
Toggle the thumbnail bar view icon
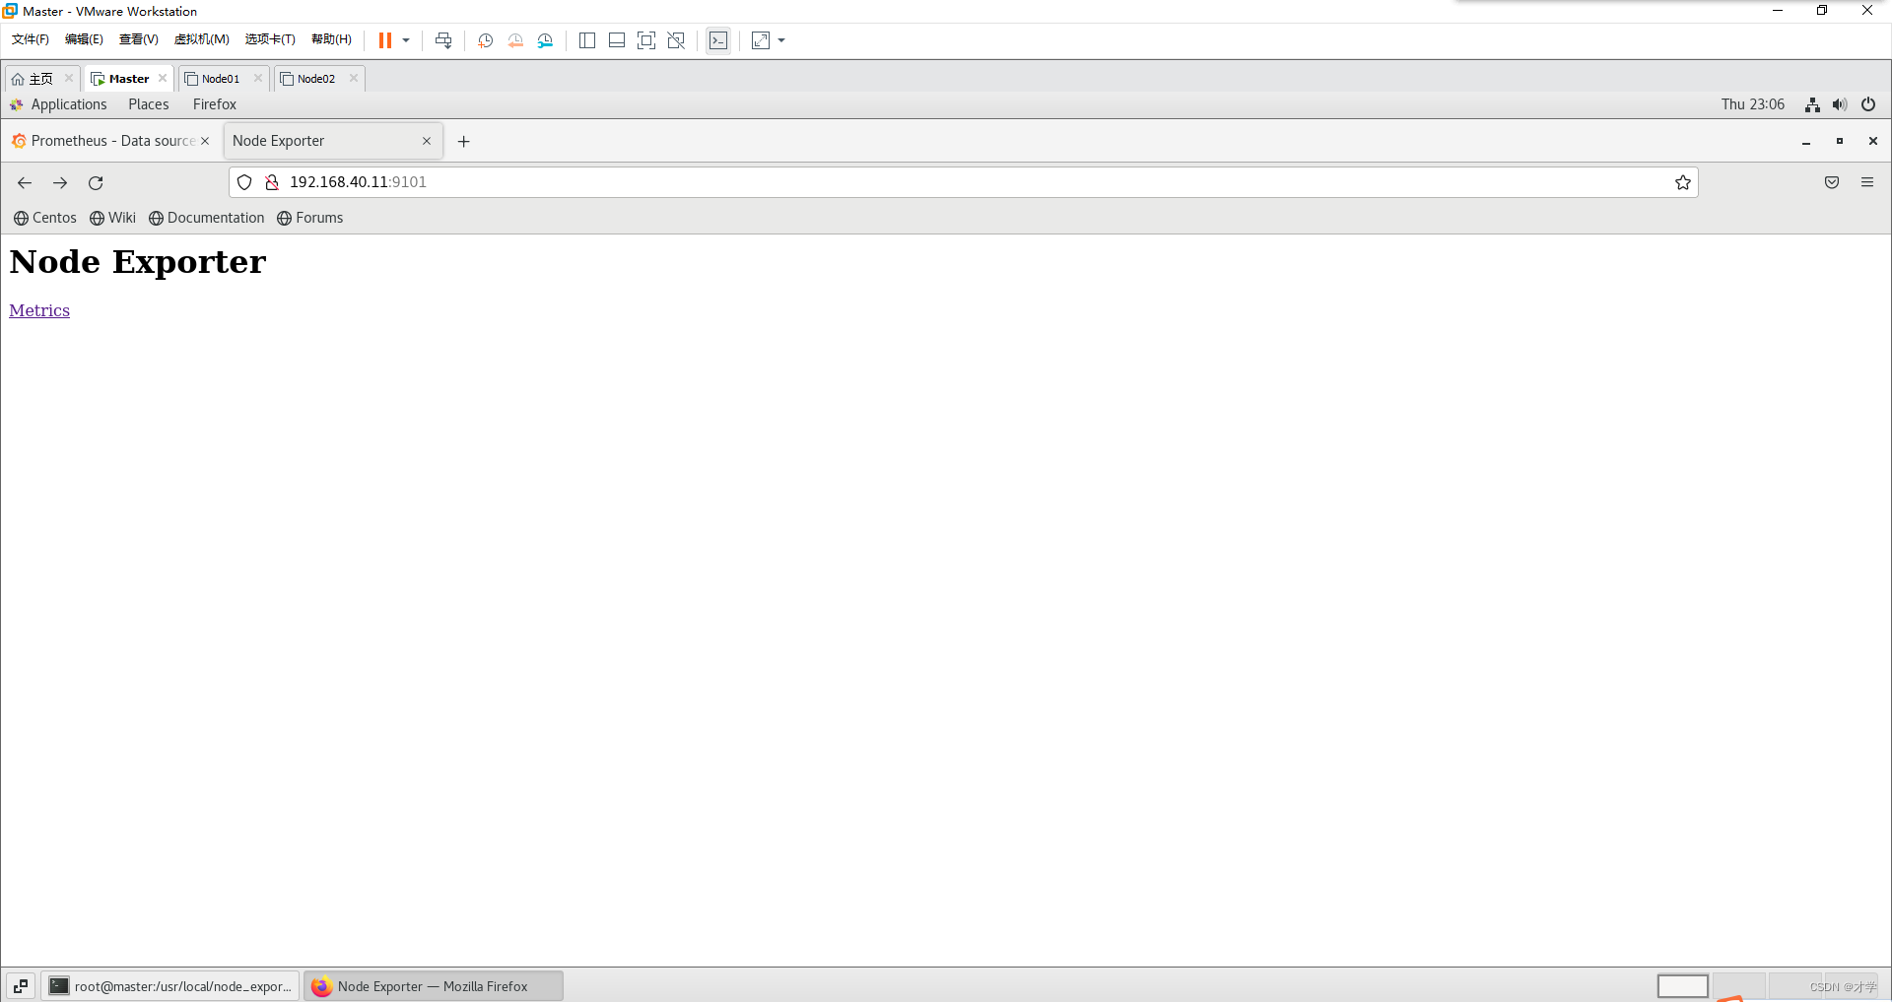pos(617,40)
